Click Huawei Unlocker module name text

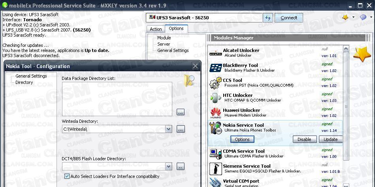point(241,110)
